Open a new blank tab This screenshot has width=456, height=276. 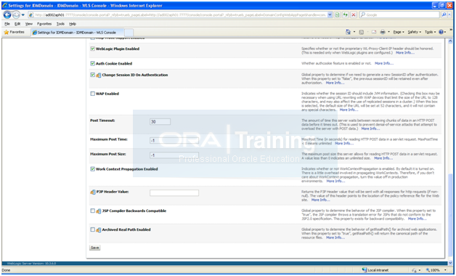pyautogui.click(x=129, y=32)
